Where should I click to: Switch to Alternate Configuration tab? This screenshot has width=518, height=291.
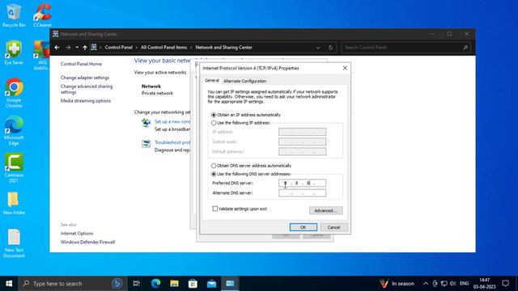(244, 81)
